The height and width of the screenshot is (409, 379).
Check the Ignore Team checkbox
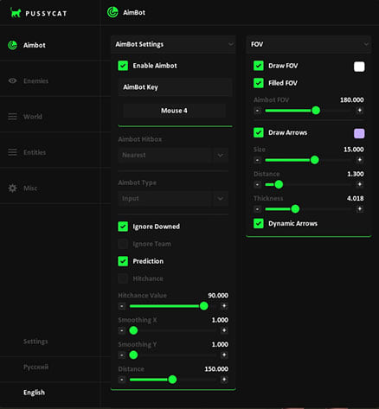(123, 244)
